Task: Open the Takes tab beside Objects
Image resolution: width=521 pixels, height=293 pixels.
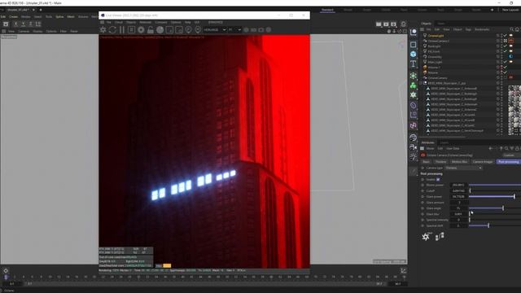Action: coord(441,24)
